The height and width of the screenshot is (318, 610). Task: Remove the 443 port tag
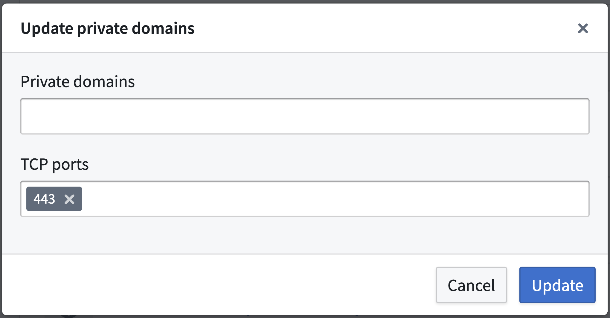pyautogui.click(x=69, y=199)
